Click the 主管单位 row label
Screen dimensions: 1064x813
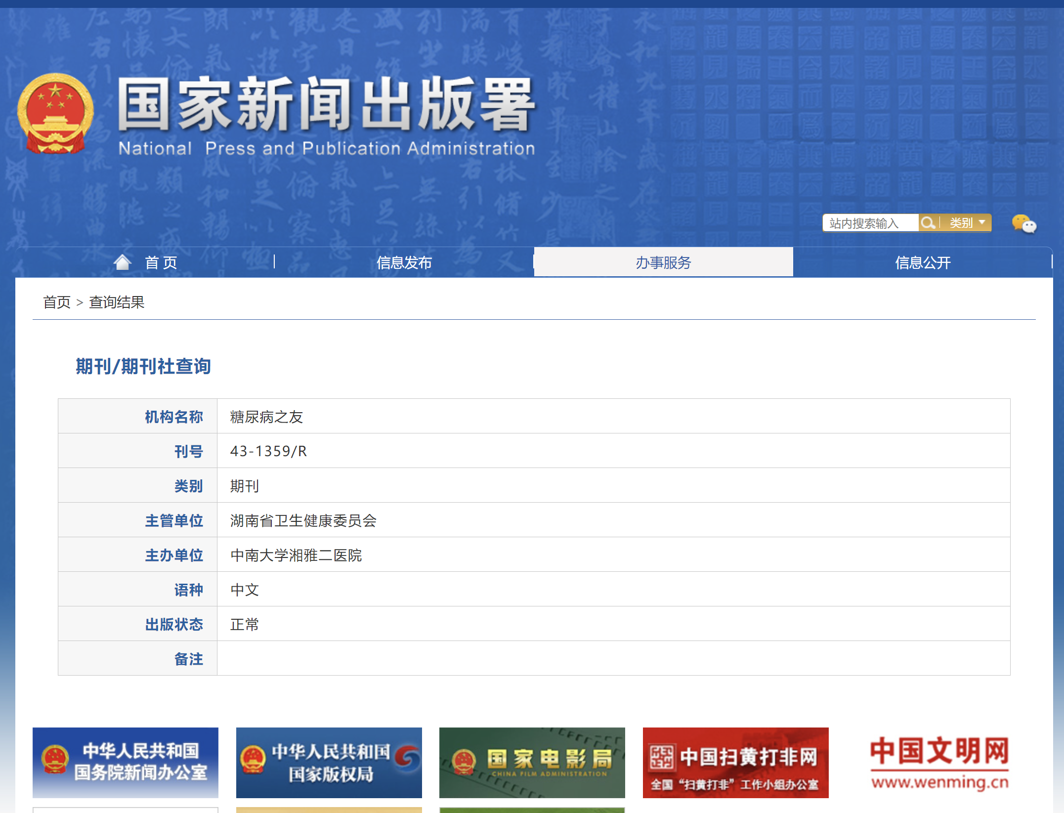tap(173, 520)
